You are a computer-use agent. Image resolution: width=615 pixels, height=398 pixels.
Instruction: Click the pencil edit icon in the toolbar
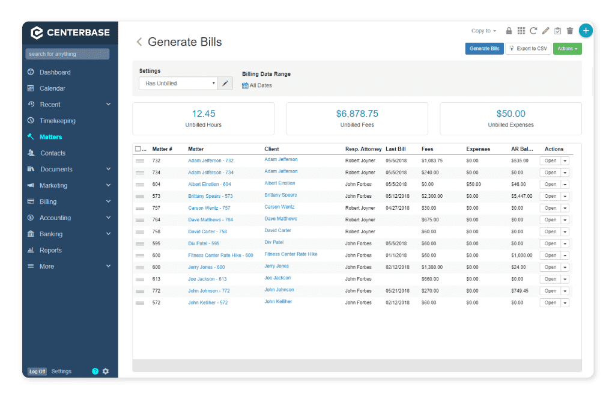point(545,30)
